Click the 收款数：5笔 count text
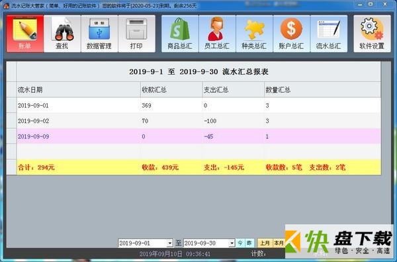The image size is (397, 262). click(x=284, y=167)
